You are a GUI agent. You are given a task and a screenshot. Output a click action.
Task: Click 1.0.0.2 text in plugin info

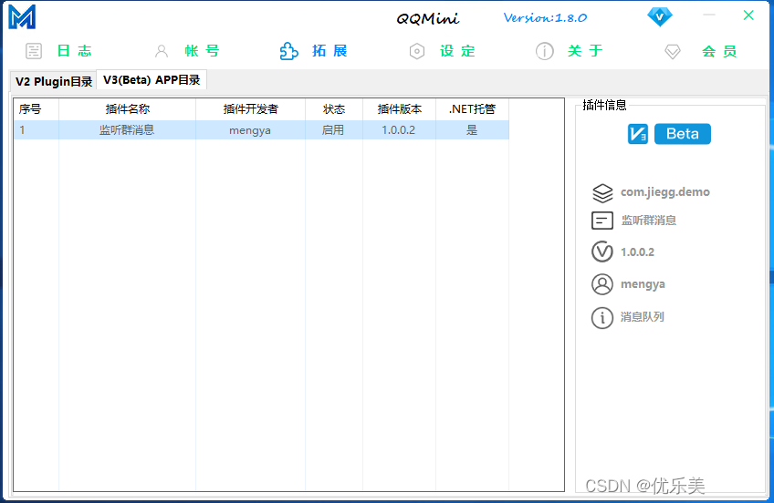[637, 252]
